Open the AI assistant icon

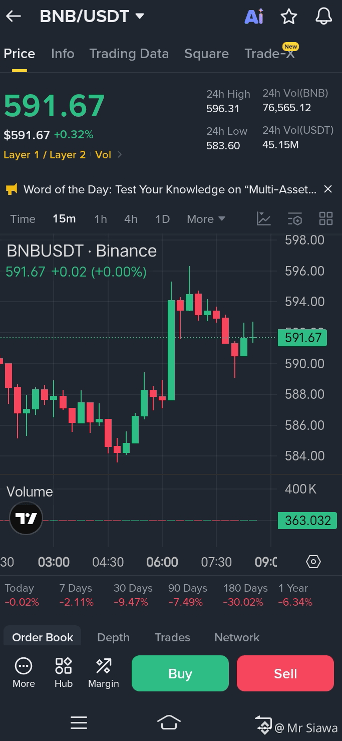tap(254, 17)
